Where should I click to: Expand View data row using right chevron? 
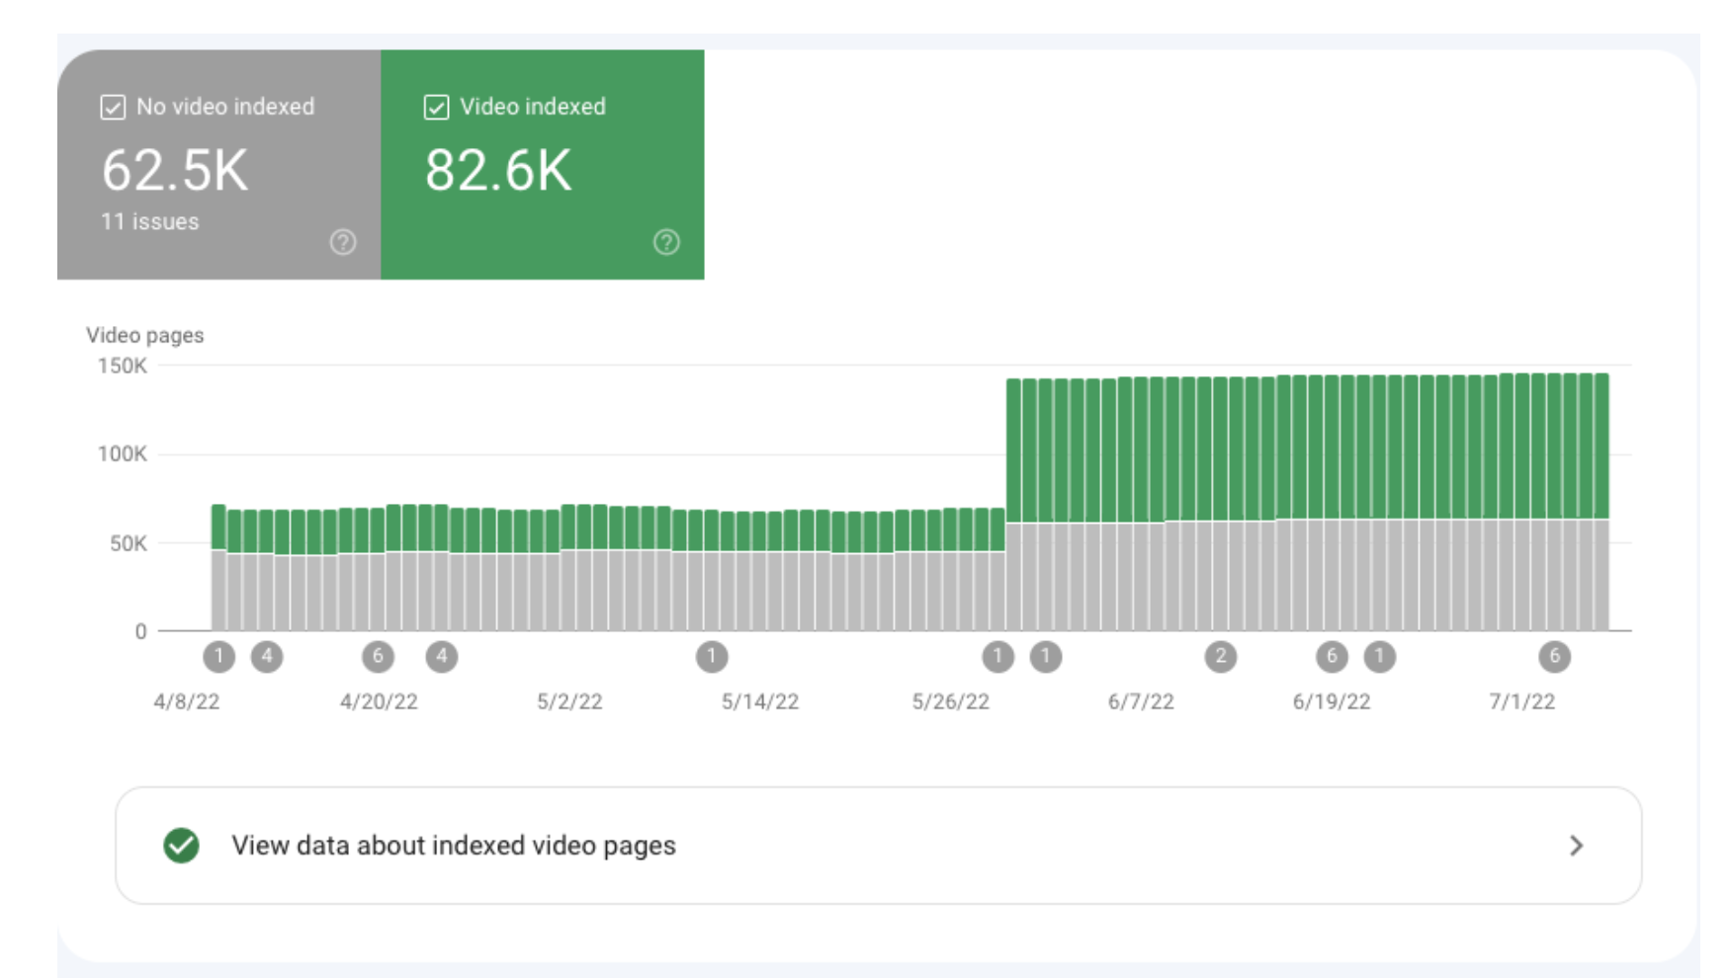1576,846
